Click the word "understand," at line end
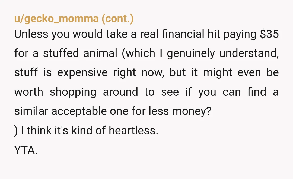293x179 pixels. pyautogui.click(x=249, y=53)
